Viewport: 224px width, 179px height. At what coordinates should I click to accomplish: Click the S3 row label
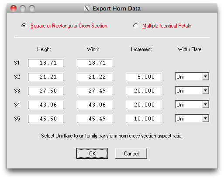coord(17,91)
